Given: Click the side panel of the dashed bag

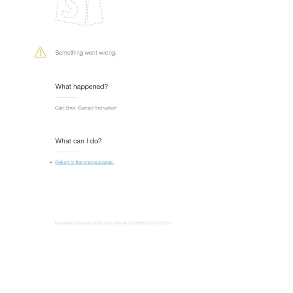Looking at the screenshot, I should click(x=95, y=12).
